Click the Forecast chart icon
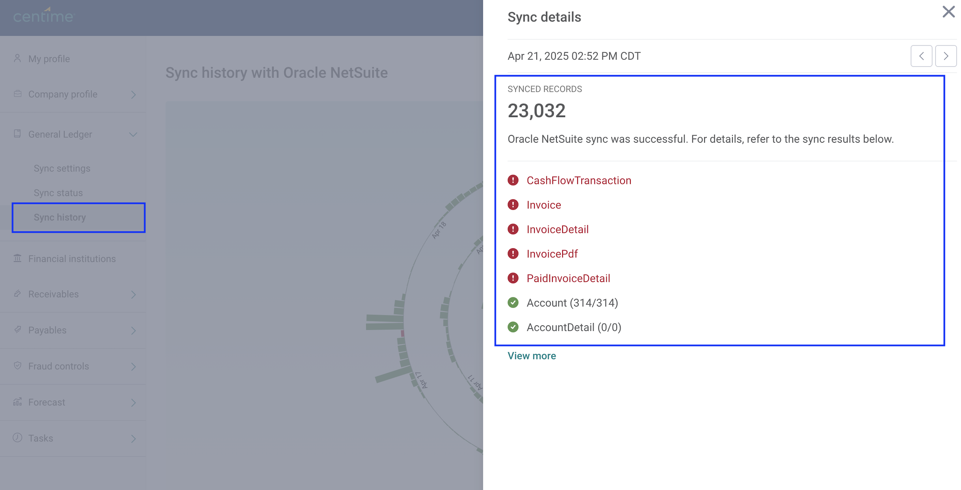This screenshot has width=961, height=490. (17, 402)
